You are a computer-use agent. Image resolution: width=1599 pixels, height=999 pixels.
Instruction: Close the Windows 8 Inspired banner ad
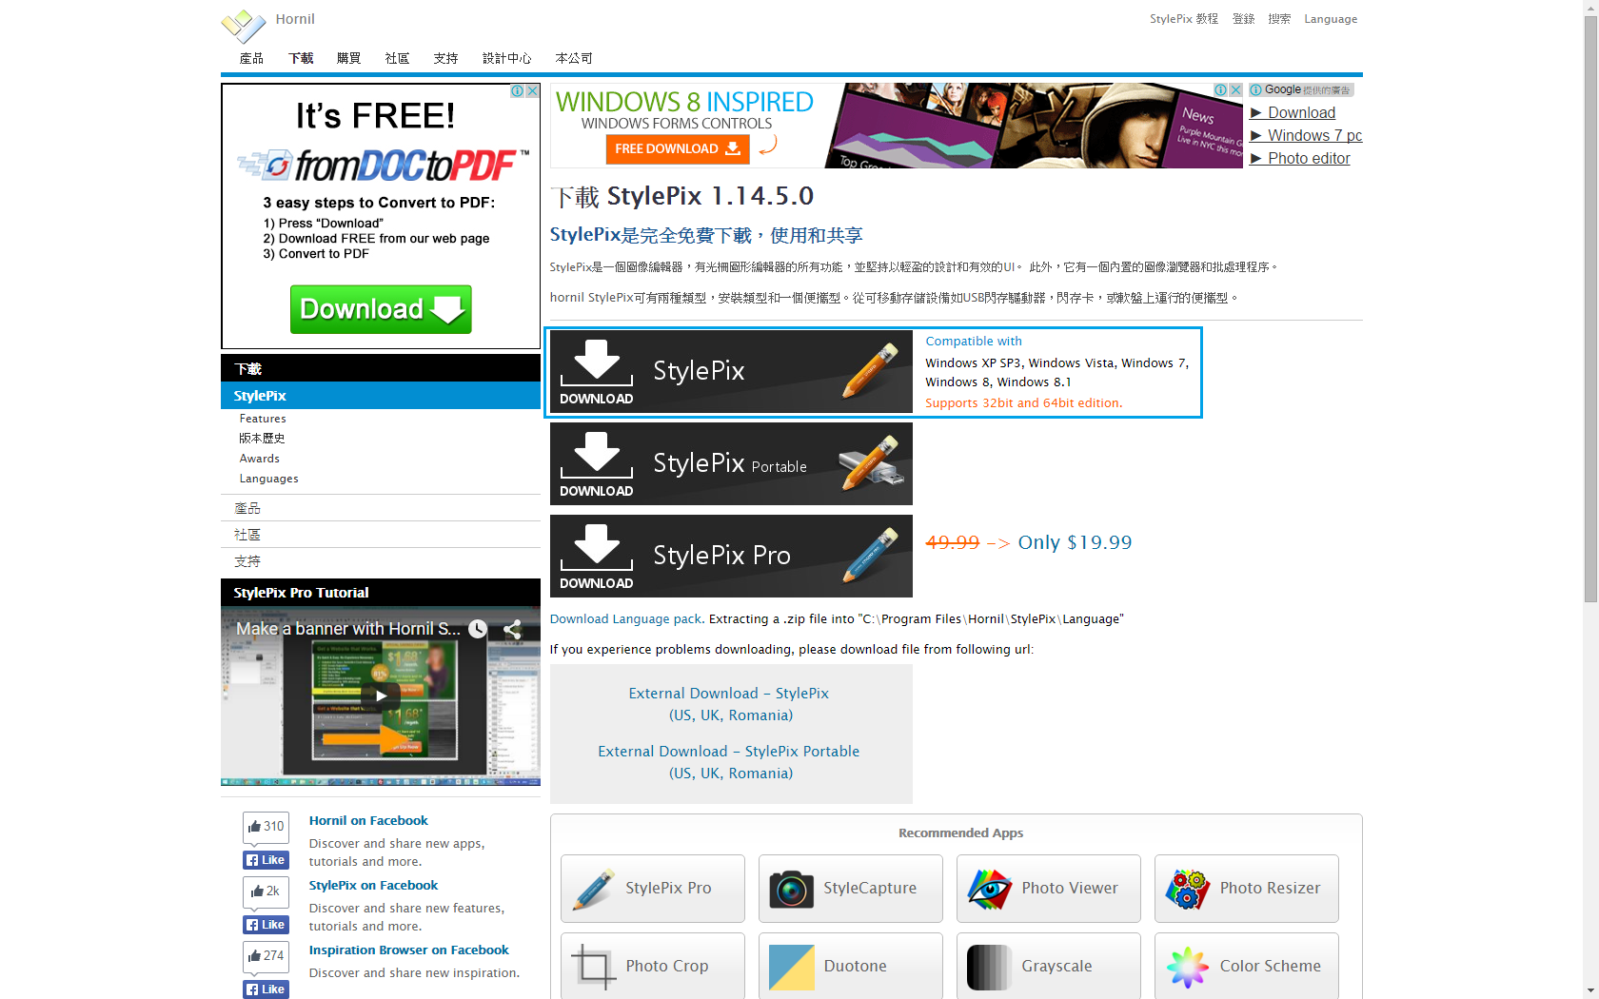click(1235, 90)
